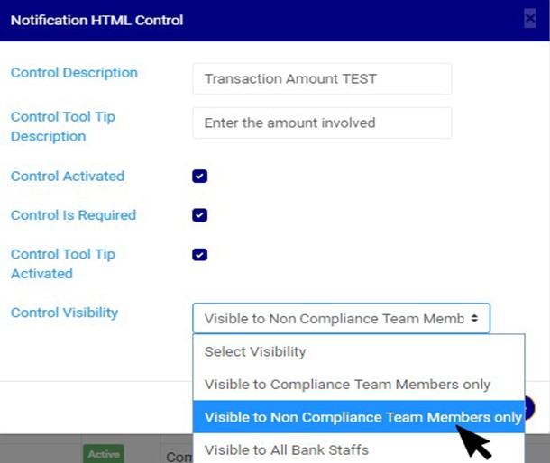Image resolution: width=550 pixels, height=463 pixels.
Task: Click the Control Description label
Action: click(74, 73)
